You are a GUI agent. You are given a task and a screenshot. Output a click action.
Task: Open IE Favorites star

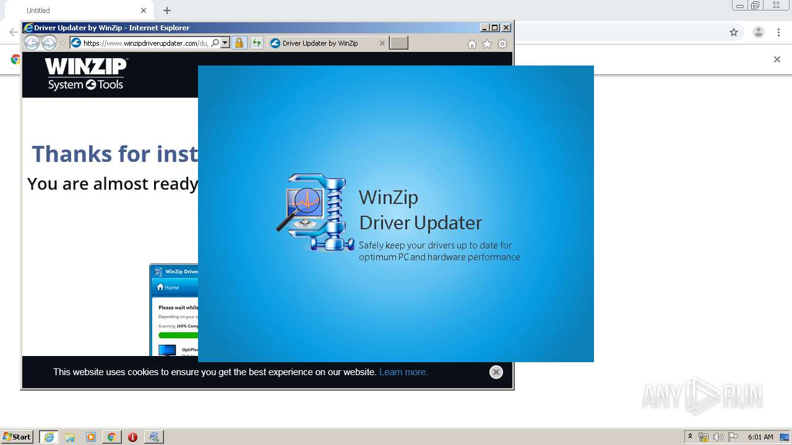487,44
